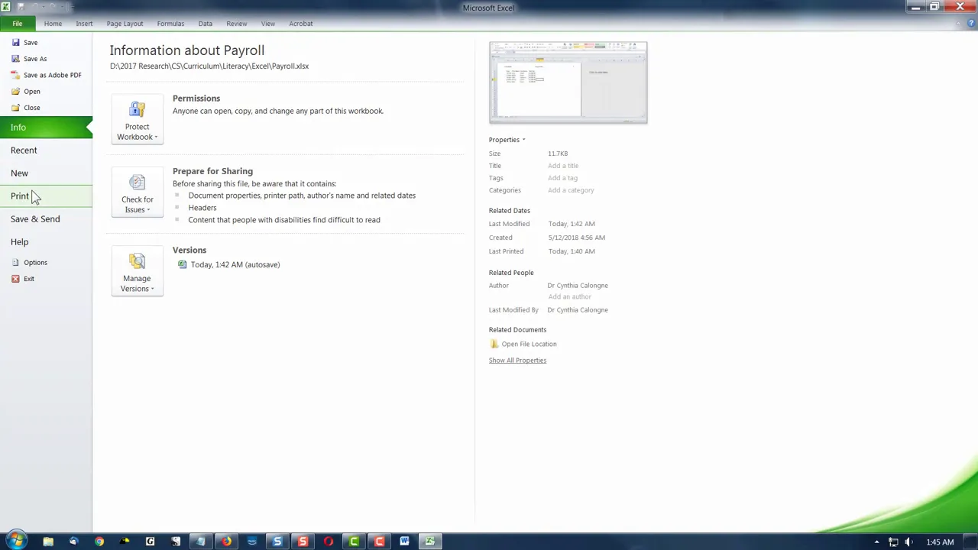Viewport: 978px width, 550px height.
Task: Switch to the Insert ribbon tab
Action: (x=84, y=24)
